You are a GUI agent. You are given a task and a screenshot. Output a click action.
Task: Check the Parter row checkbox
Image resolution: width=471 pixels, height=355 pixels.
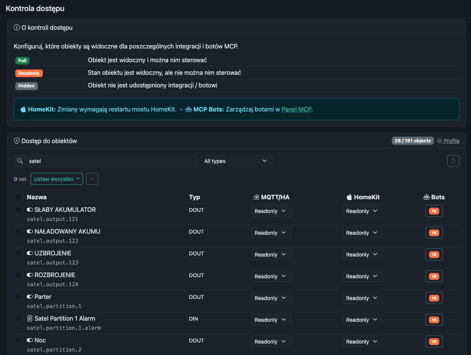coord(18,297)
